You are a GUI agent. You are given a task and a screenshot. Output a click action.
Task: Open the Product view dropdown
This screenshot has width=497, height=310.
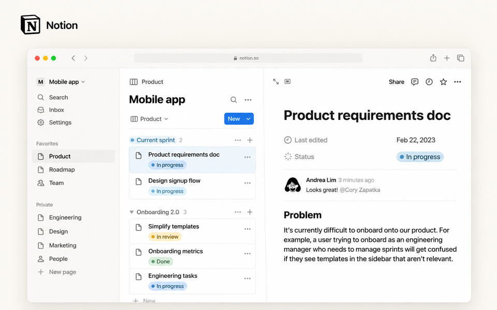point(149,119)
